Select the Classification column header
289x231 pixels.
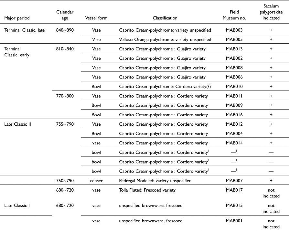165,18
